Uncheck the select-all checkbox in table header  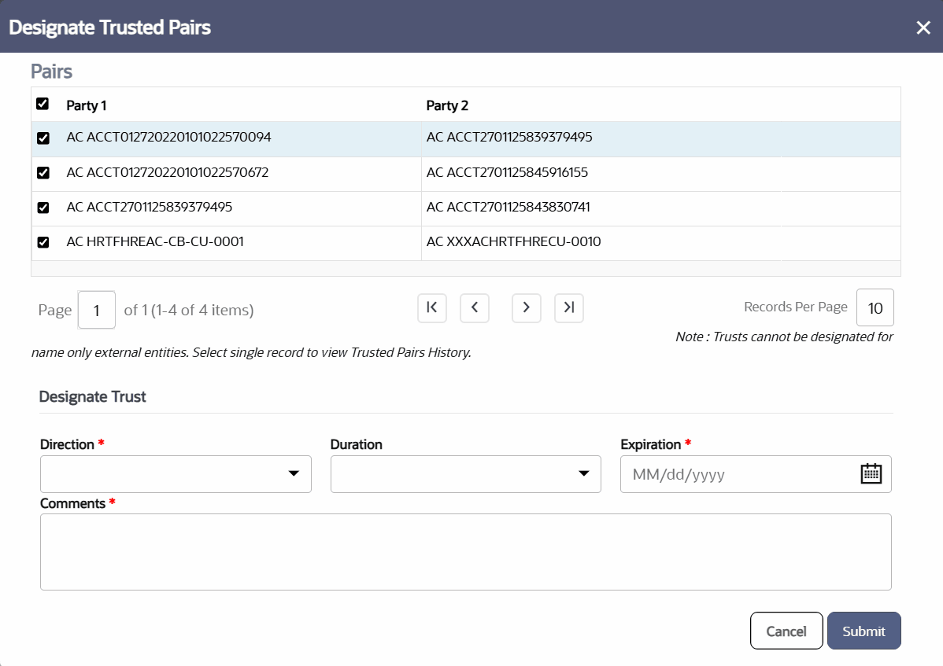[43, 103]
